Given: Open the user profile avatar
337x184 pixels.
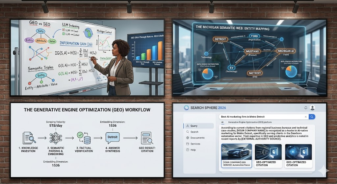Looking at the screenshot, I should pos(312,108).
